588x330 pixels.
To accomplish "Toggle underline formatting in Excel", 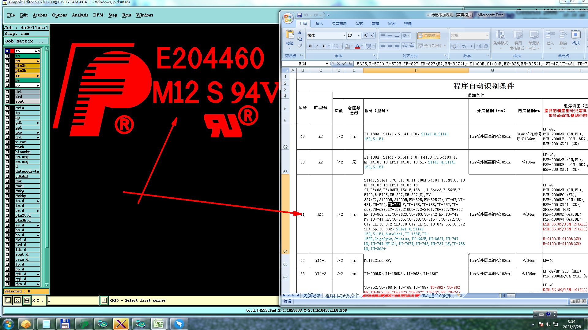I will [324, 46].
